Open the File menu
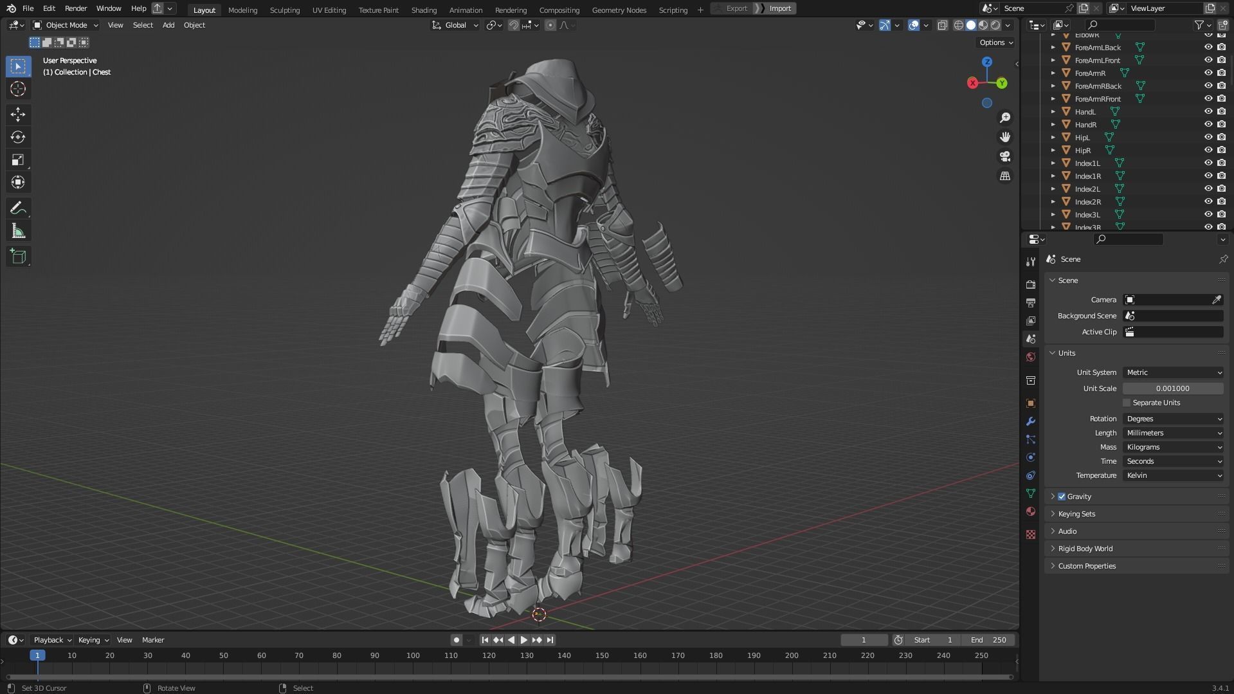This screenshot has height=694, width=1234. (x=28, y=8)
